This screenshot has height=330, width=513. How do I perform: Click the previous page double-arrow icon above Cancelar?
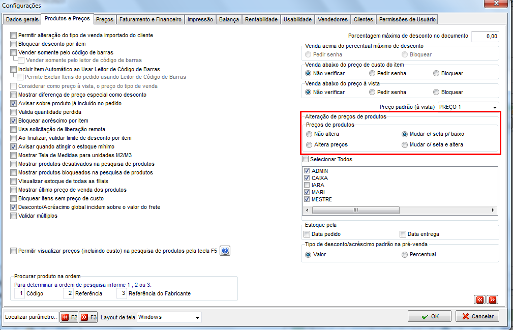point(480,299)
